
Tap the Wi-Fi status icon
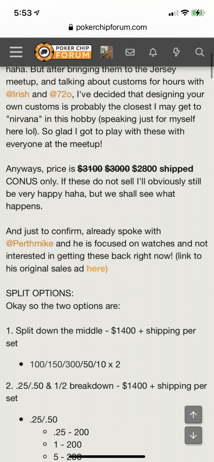coord(185,13)
